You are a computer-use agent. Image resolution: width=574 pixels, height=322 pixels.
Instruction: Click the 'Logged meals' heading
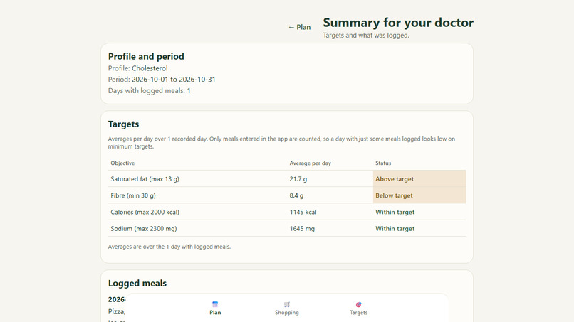137,283
